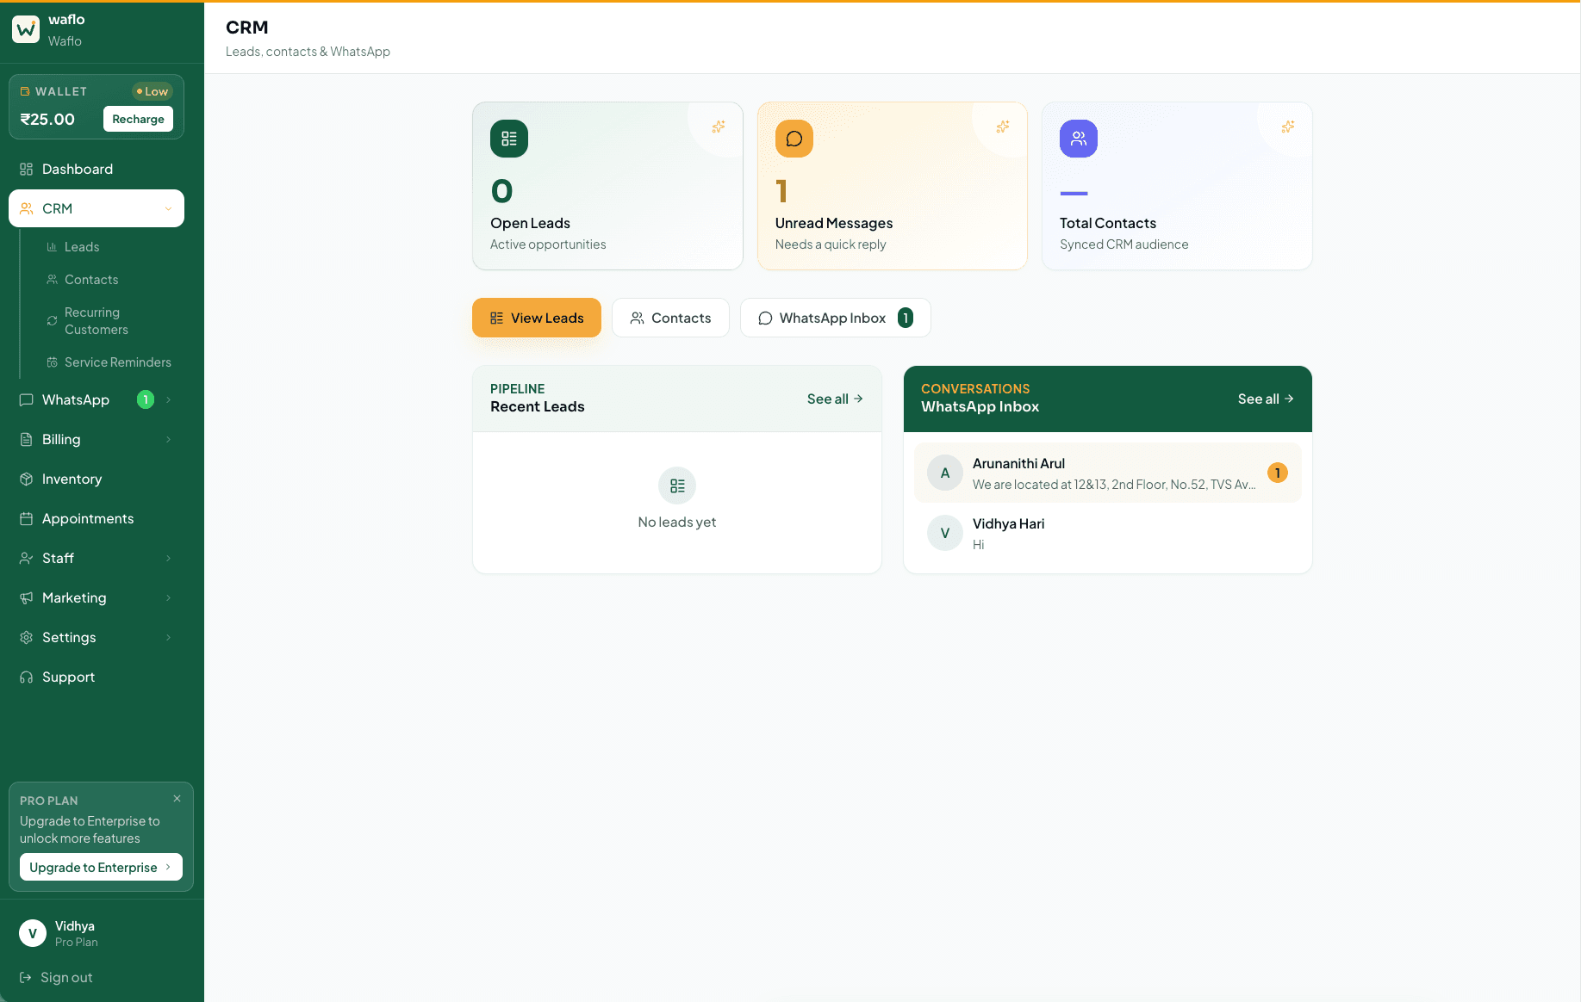Click the wallet Recharge button
Image resolution: width=1581 pixels, height=1002 pixels.
[x=138, y=119]
